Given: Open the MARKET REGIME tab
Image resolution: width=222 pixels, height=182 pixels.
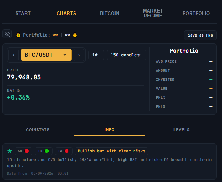Looking at the screenshot, I should [x=153, y=13].
